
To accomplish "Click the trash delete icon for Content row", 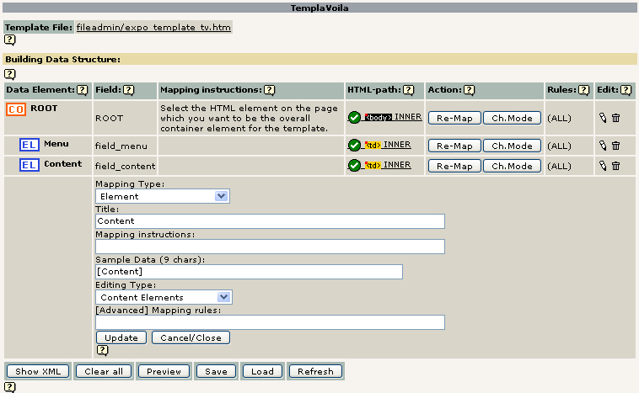I will [x=615, y=166].
